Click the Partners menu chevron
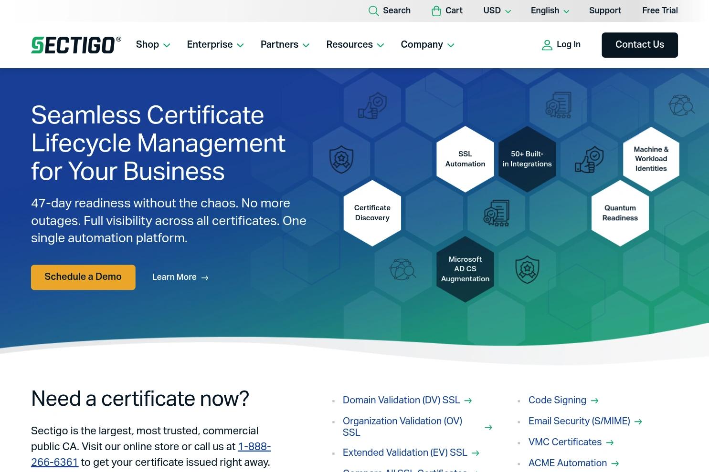This screenshot has width=709, height=472. (x=306, y=46)
